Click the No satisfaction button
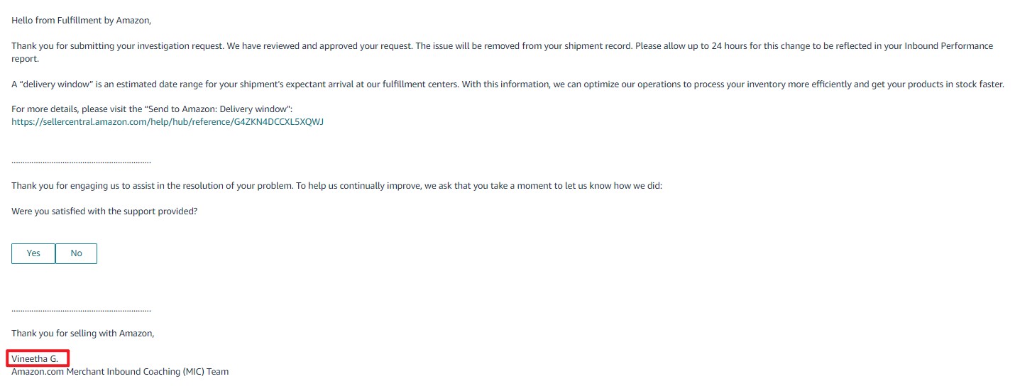Image resolution: width=1015 pixels, height=391 pixels. click(76, 253)
